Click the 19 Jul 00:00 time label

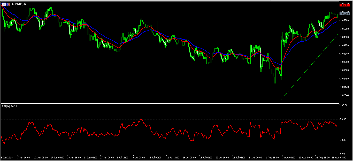(x=206, y=157)
